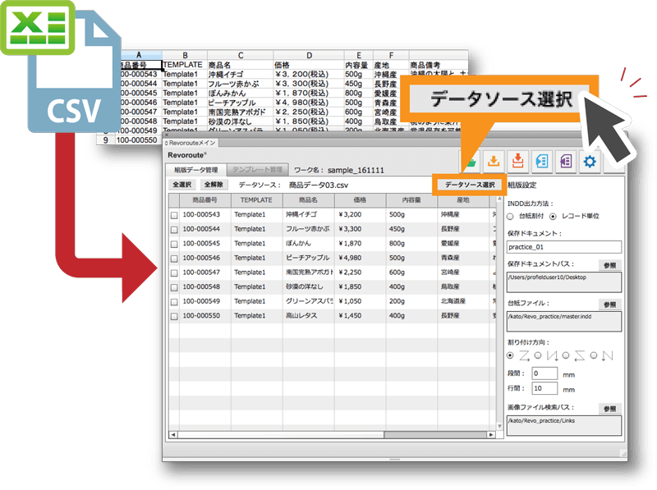Click the 産地 column header in Revoroute
The height and width of the screenshot is (490, 657).
[x=463, y=200]
